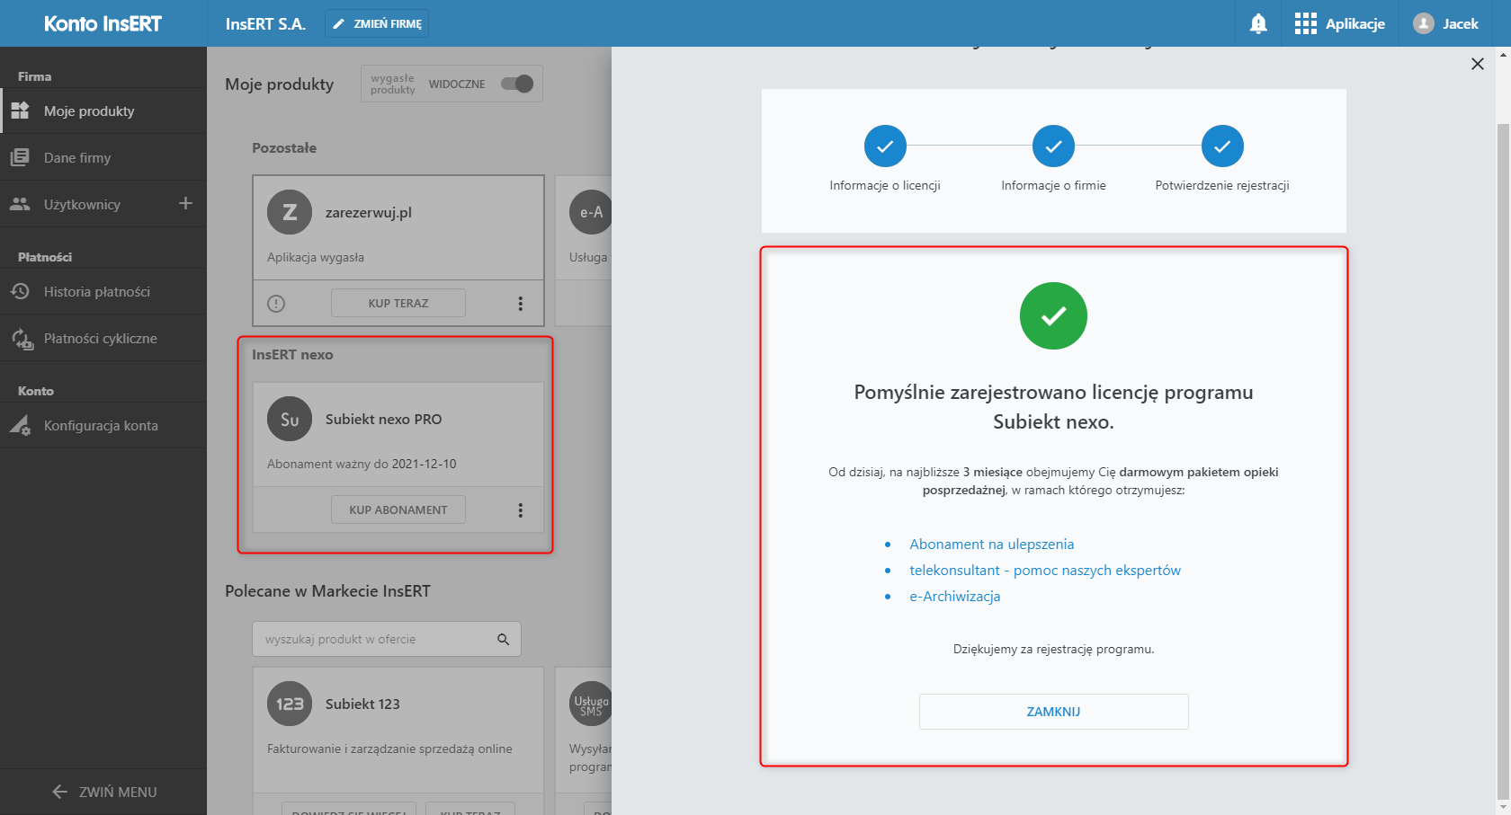Click the Subiekt nexo PRO title
This screenshot has height=815, width=1511.
tap(383, 420)
